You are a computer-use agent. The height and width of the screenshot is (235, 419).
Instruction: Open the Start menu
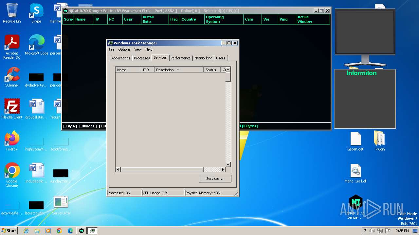9,230
